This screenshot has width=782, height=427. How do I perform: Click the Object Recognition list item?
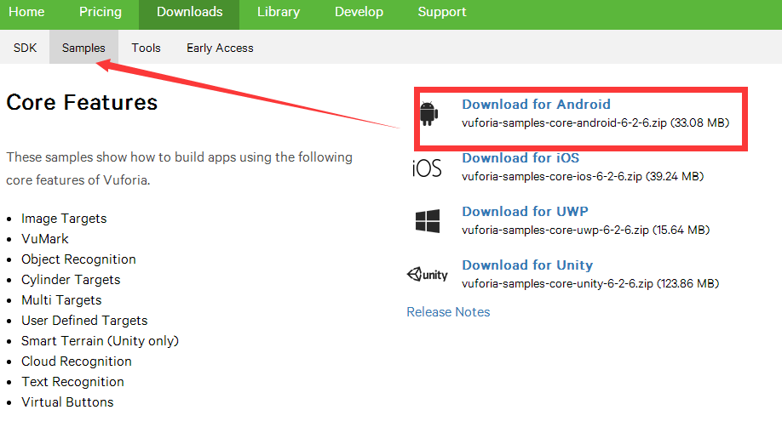[78, 259]
